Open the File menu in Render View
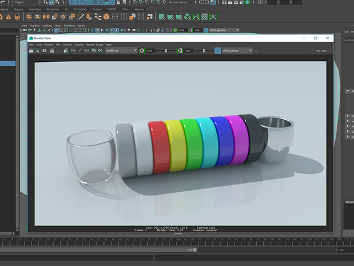354x266 pixels. click(x=31, y=45)
